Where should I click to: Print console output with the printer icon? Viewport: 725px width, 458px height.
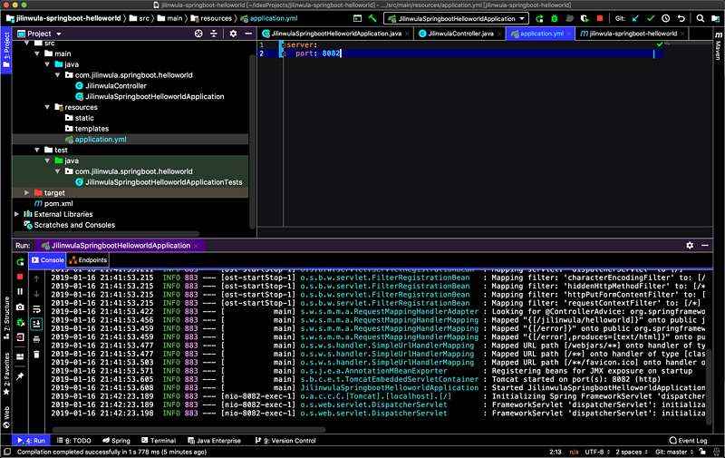(36, 339)
